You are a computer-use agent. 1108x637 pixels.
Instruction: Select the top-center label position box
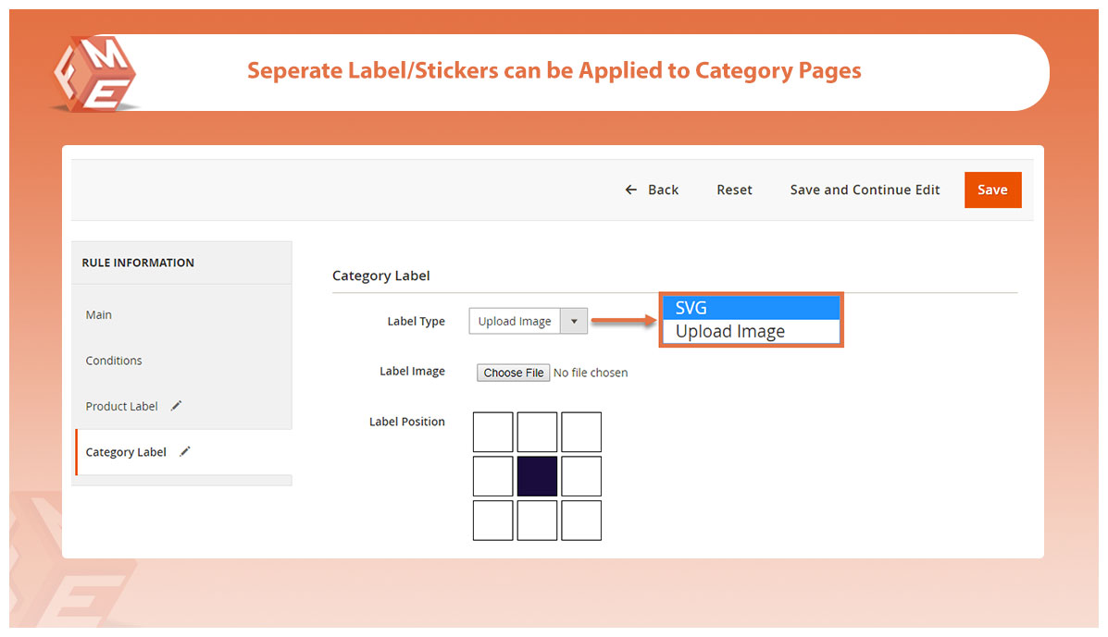[537, 432]
